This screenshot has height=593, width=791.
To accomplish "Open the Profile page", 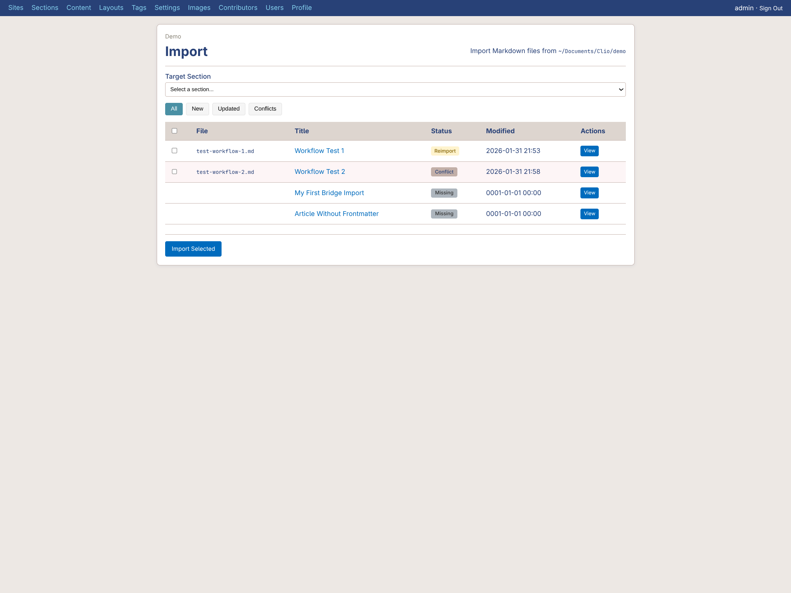I will tap(301, 8).
